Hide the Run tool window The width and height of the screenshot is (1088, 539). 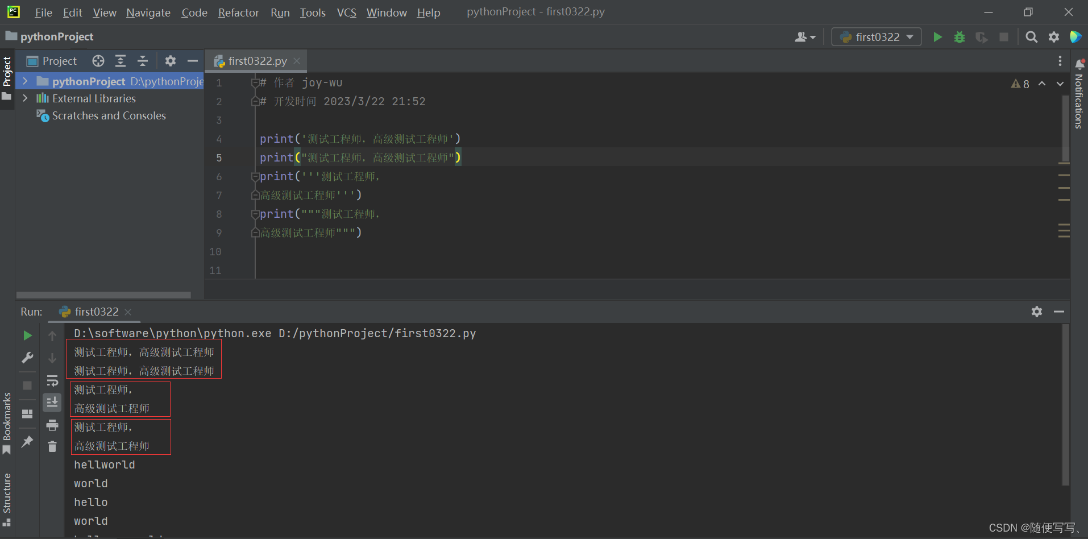1058,312
